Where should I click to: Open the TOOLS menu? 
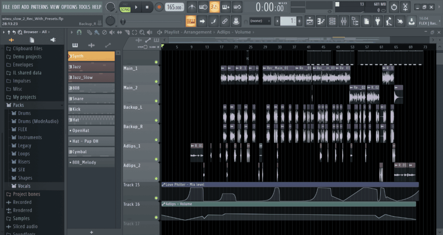(85, 7)
